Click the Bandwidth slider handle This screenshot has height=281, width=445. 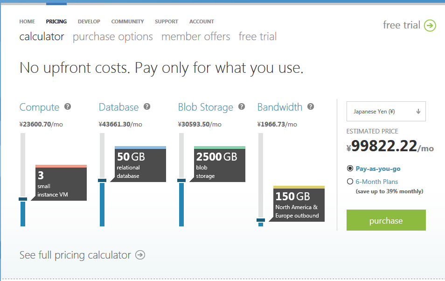[261, 220]
